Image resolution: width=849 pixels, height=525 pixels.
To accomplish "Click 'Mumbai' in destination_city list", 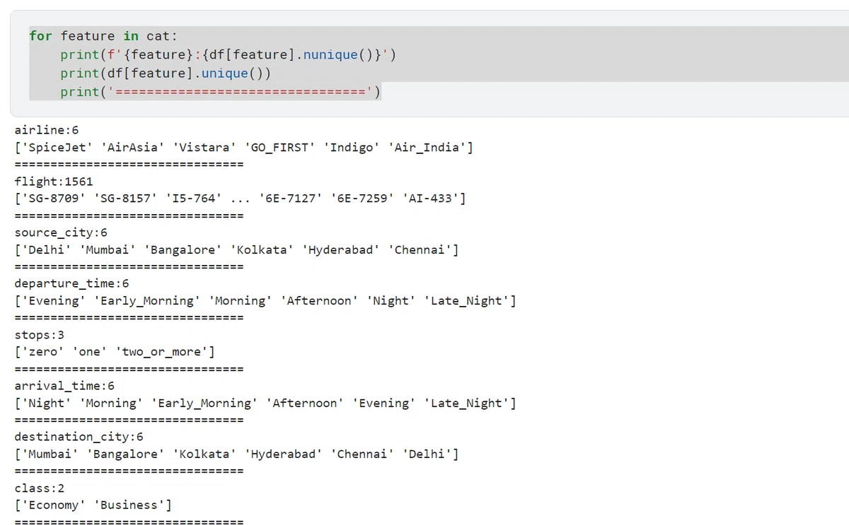I will pos(50,454).
